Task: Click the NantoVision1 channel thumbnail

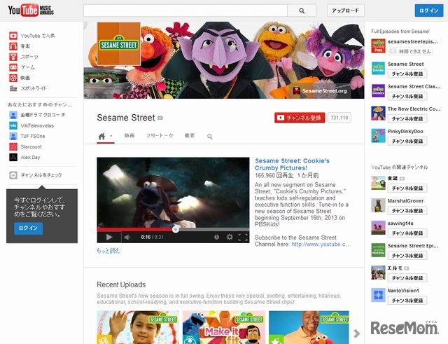Action: pyautogui.click(x=378, y=295)
